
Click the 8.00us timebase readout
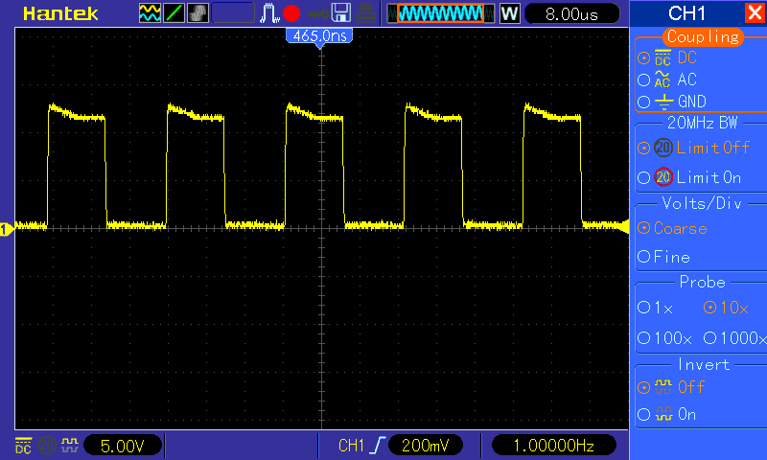coord(571,13)
